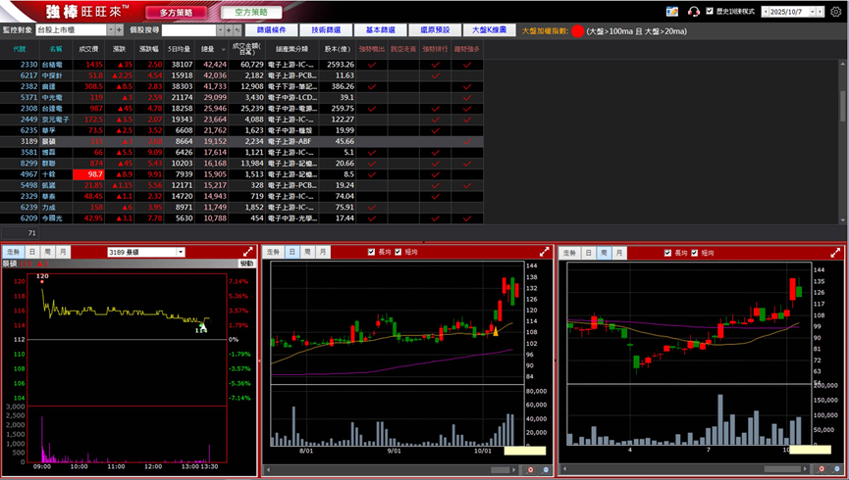Open the 監控對象 台股上市櫃 dropdown
Viewport: 849px width, 480px height.
(114, 30)
